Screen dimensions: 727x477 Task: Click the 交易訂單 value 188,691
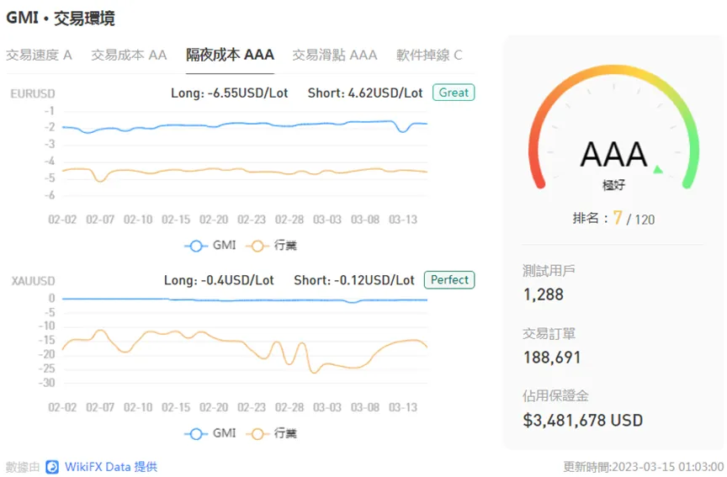click(552, 358)
